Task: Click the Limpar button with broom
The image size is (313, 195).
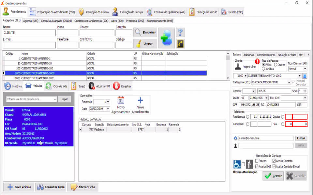Action: [x=145, y=44]
